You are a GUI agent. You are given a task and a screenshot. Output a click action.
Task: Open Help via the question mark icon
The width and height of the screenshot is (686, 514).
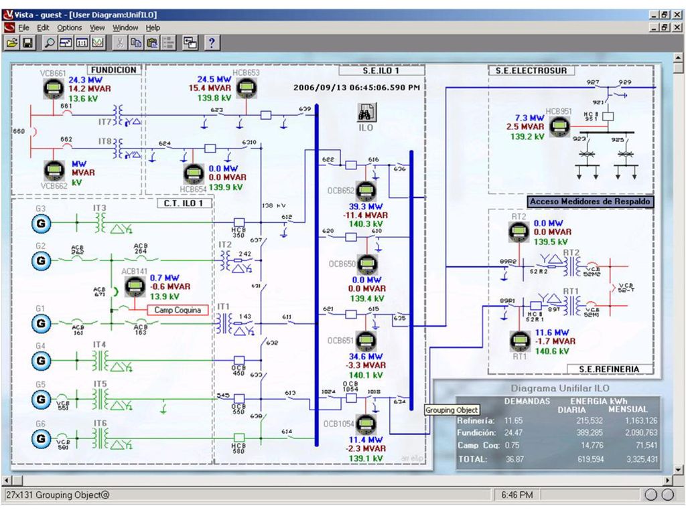pos(212,43)
